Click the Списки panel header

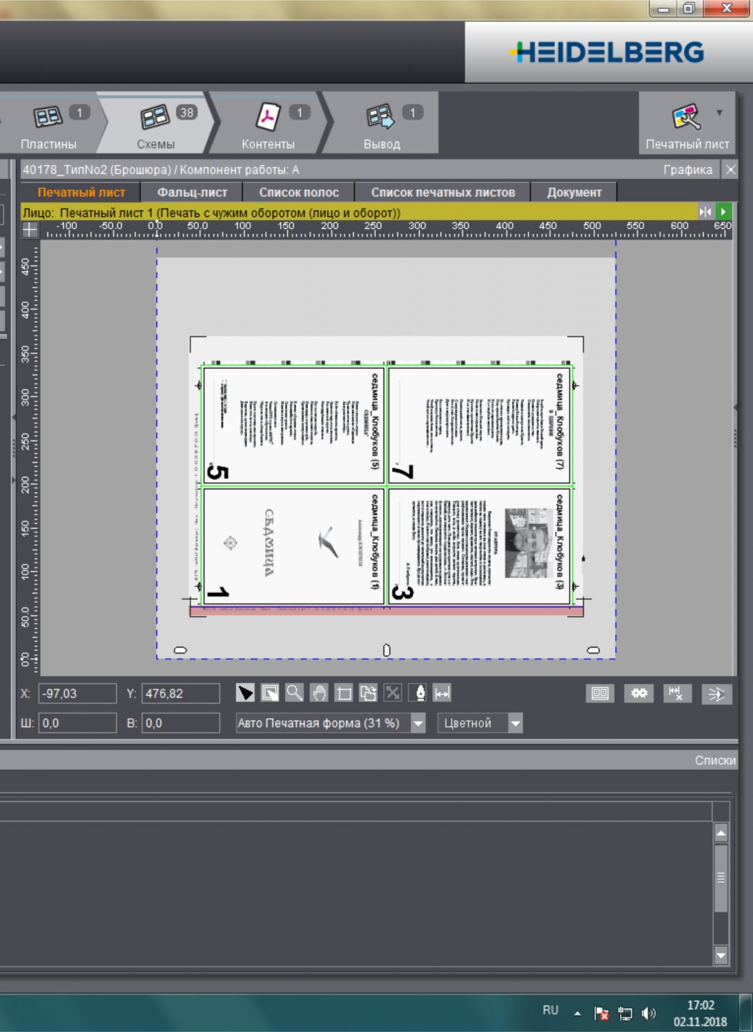[x=715, y=760]
